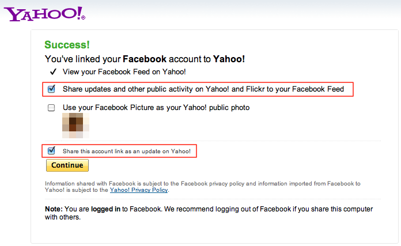
Task: Click the 'Information shared with Facebook' disclaimer text
Action: [x=203, y=187]
